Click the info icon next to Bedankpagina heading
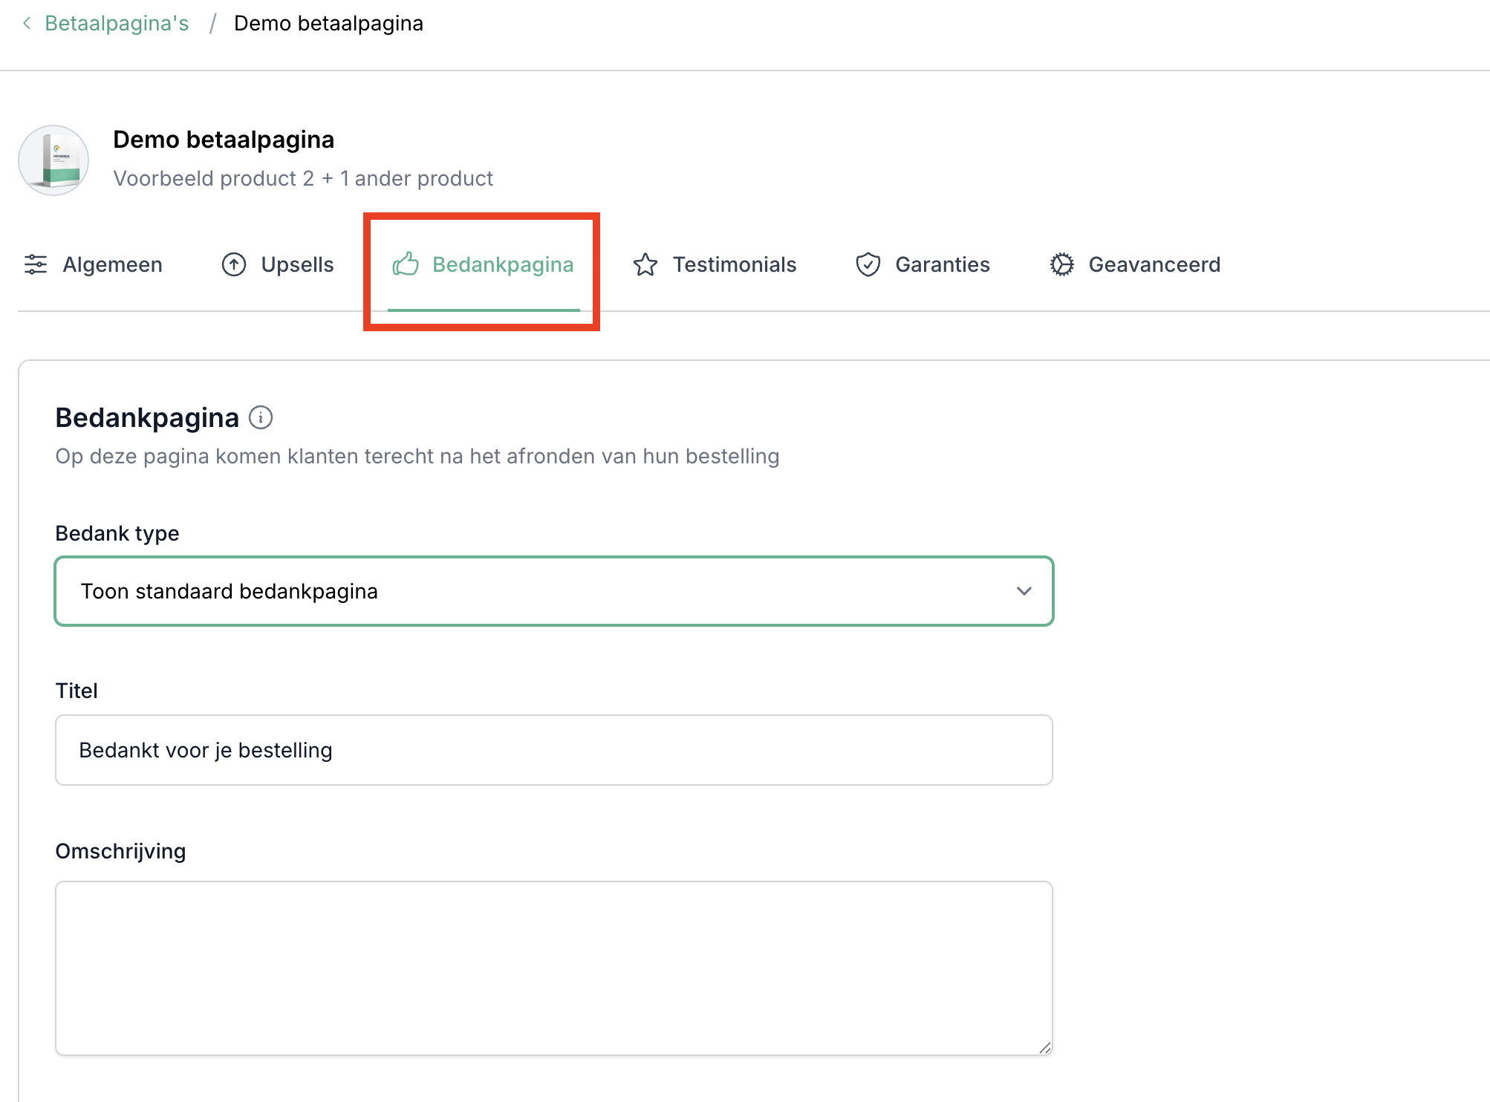Image resolution: width=1490 pixels, height=1102 pixels. coord(261,418)
